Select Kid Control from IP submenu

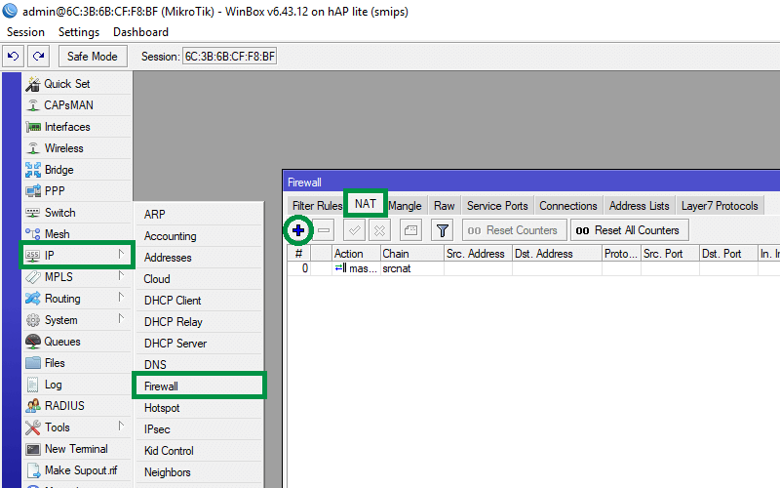[199, 450]
